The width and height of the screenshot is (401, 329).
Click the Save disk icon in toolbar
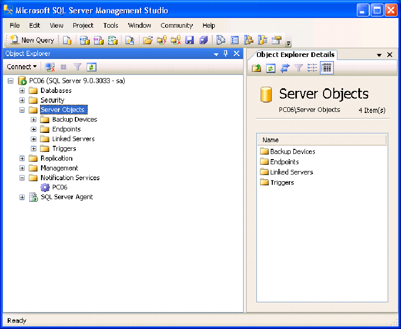pos(189,40)
